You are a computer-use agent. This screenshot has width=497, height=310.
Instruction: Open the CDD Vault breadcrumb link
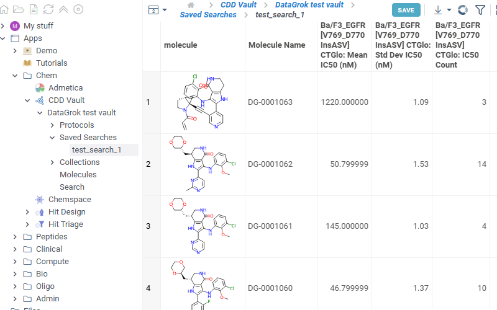coord(239,5)
